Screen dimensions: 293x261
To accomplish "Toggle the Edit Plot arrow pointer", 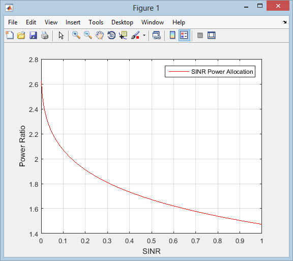I will coord(61,35).
